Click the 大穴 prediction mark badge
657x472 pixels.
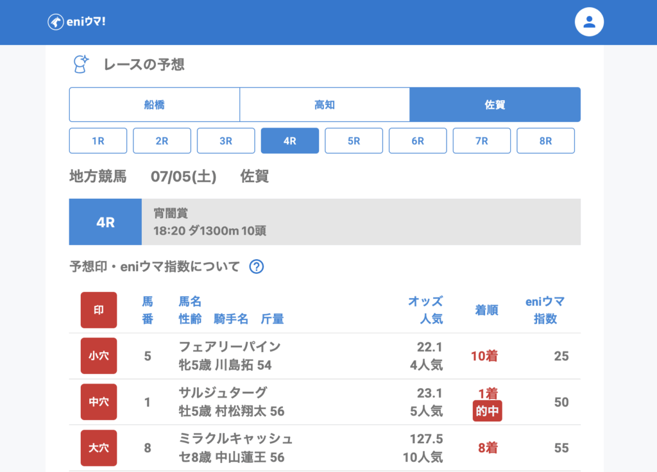coord(99,448)
